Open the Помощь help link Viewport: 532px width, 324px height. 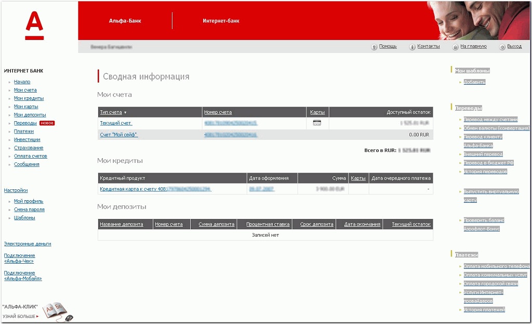pyautogui.click(x=388, y=46)
